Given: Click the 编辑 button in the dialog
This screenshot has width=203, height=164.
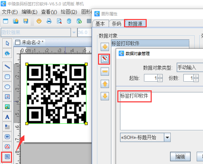Looking at the screenshot, I should [180, 157].
